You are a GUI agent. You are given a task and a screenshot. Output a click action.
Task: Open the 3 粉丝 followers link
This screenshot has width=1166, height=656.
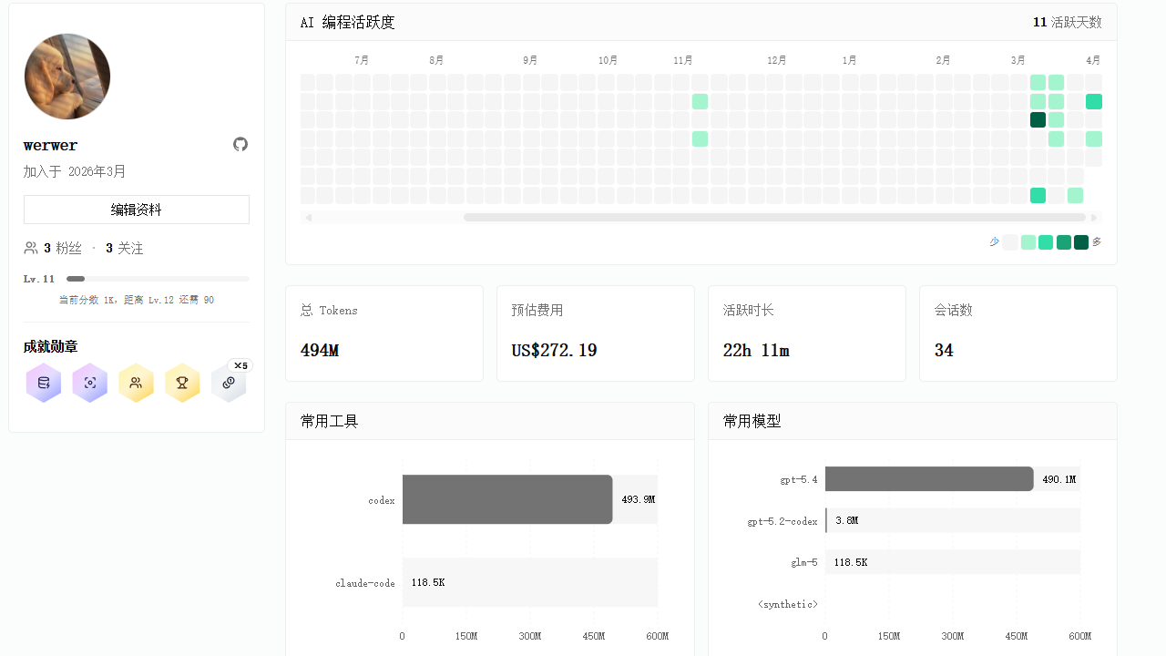(x=63, y=248)
